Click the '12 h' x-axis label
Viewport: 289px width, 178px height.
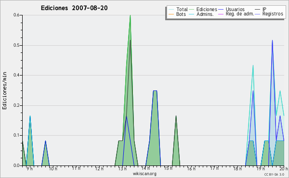click(x=99, y=168)
